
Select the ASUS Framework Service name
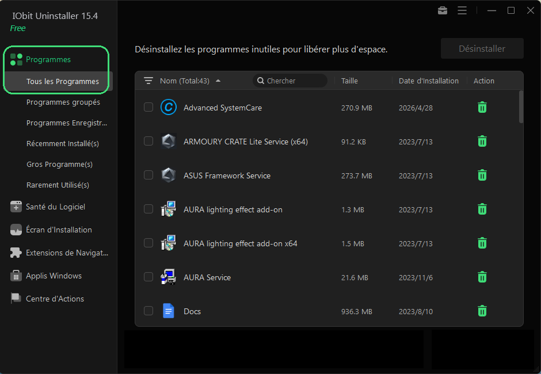227,175
